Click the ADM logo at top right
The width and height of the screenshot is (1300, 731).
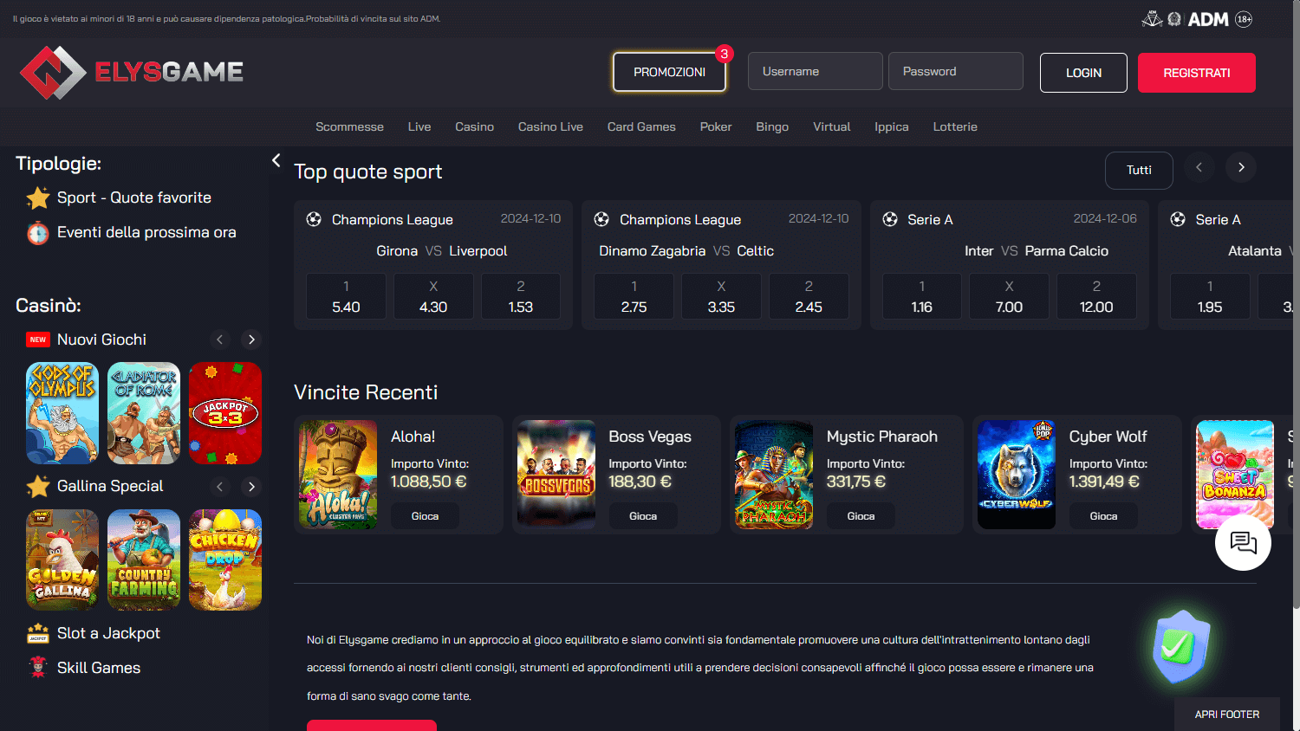pos(1208,19)
